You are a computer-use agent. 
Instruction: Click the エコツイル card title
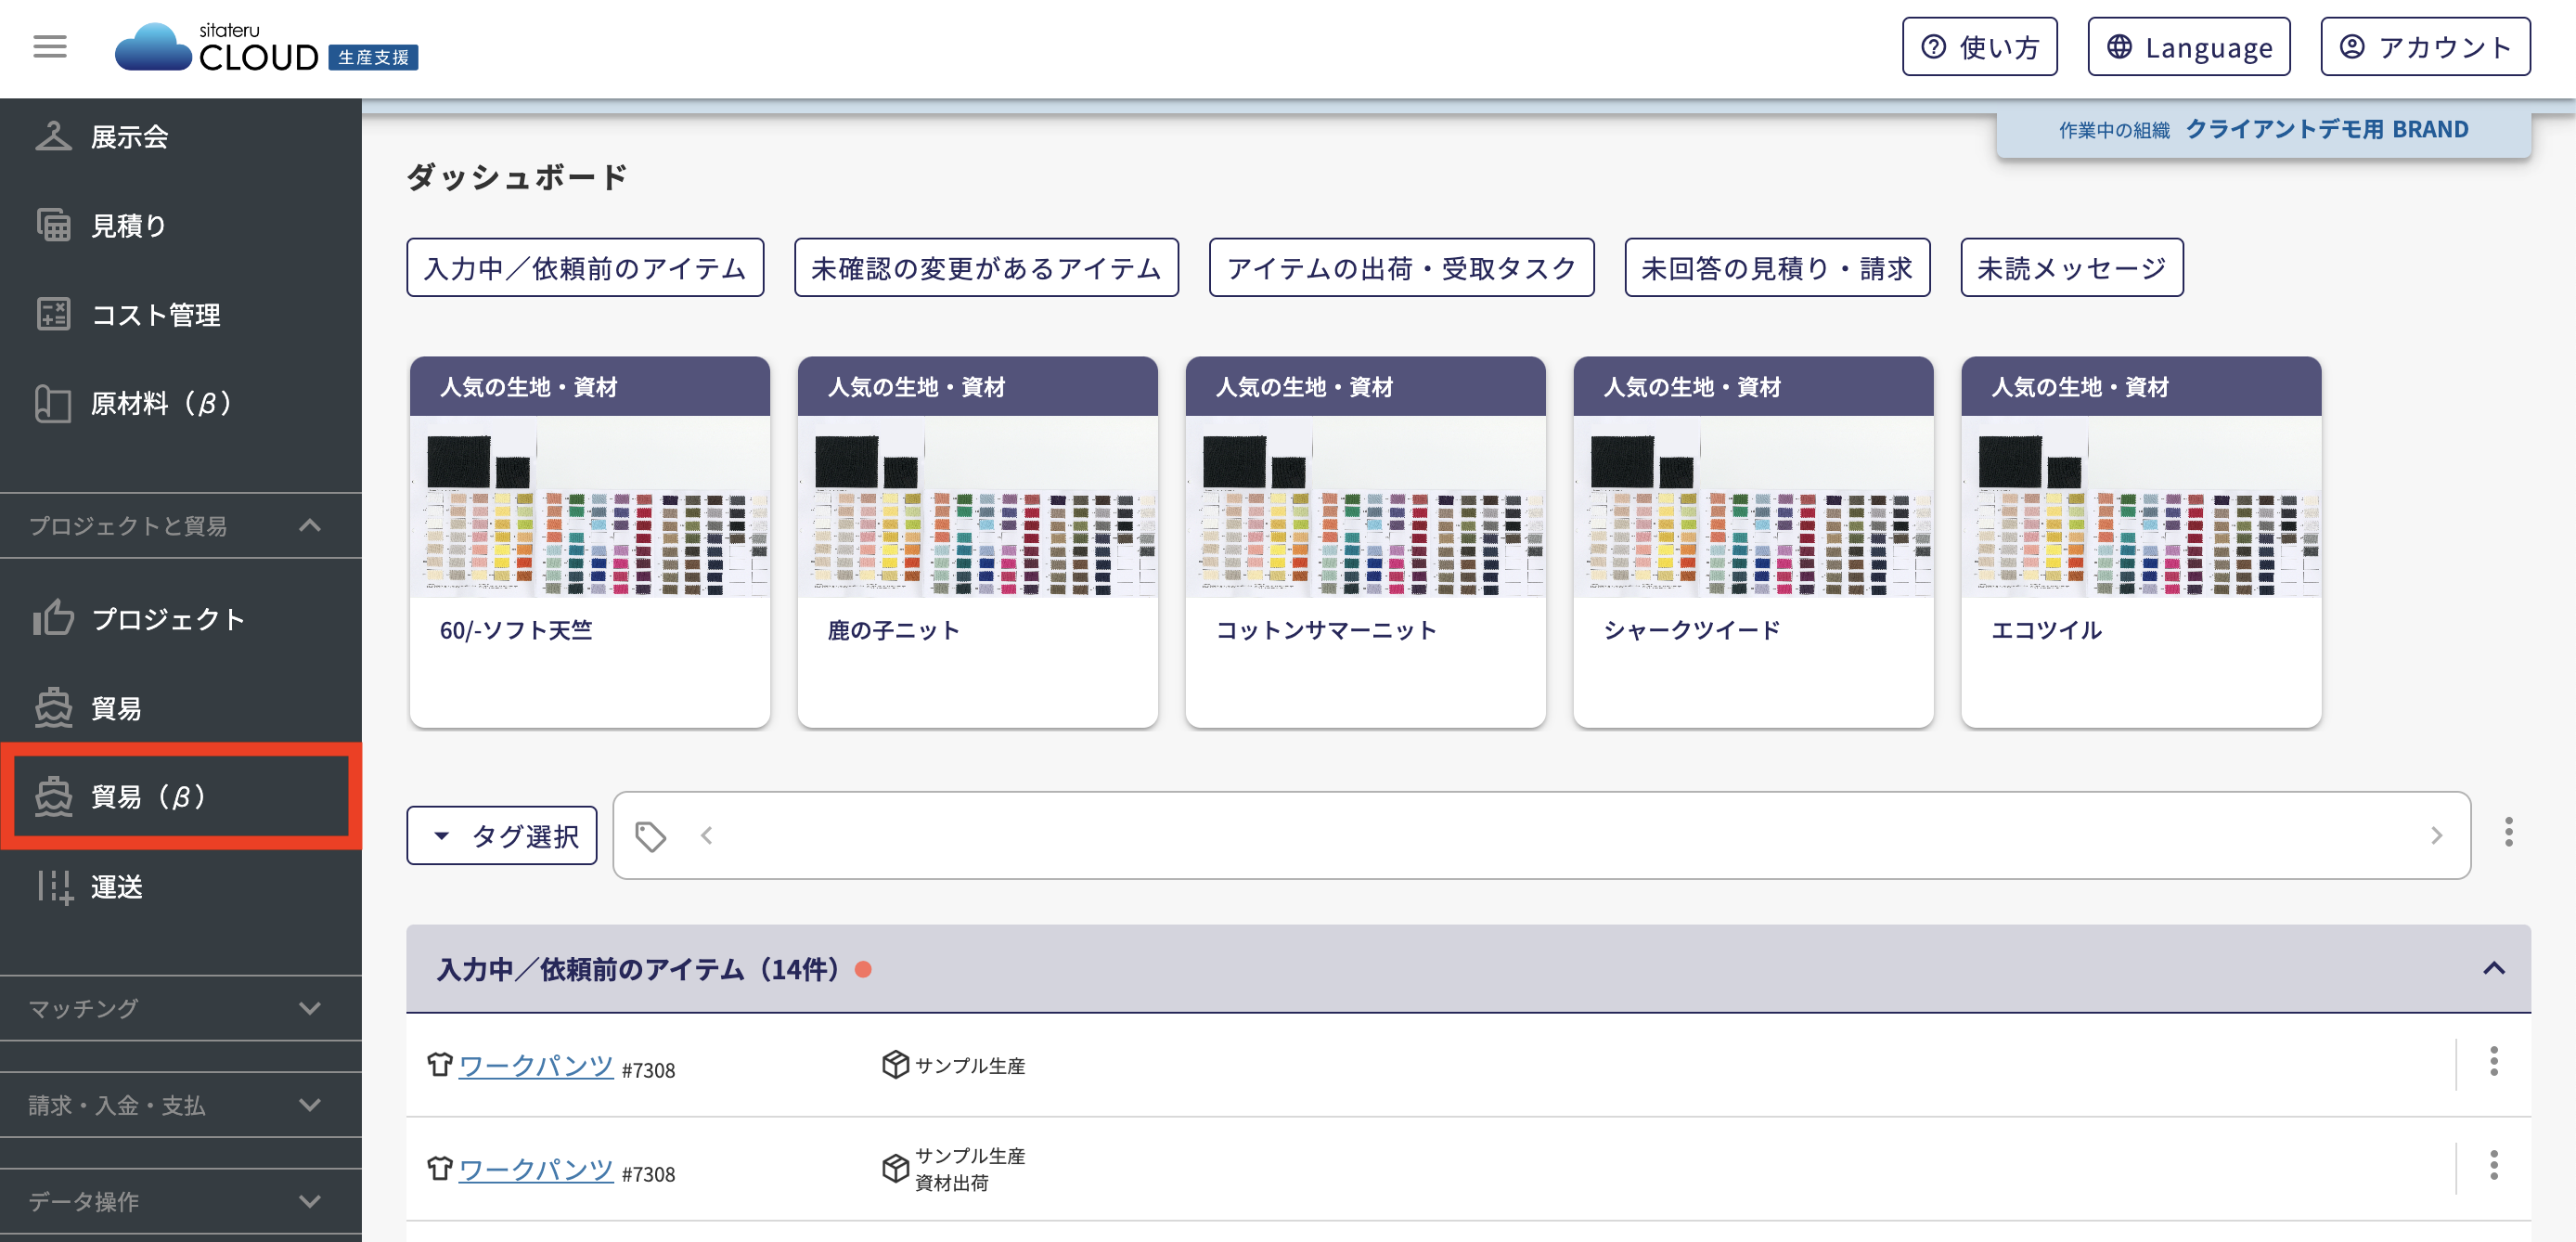point(2046,630)
